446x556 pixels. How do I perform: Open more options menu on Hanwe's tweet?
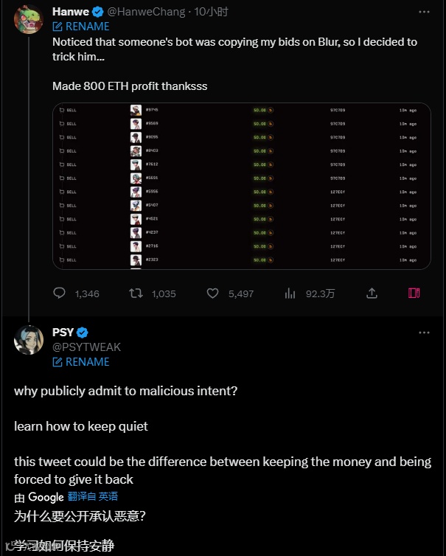424,12
